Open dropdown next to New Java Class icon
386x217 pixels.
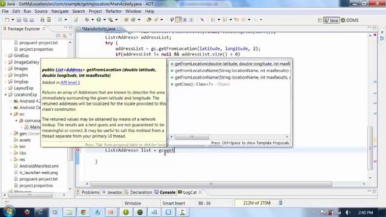click(x=139, y=20)
